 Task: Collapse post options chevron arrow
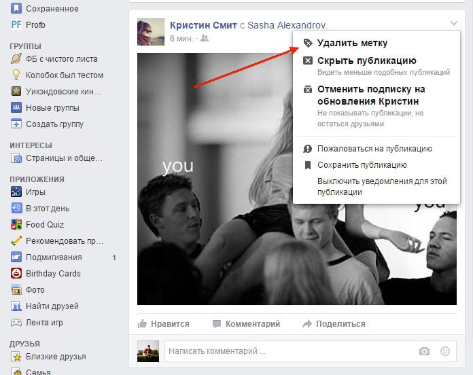pyautogui.click(x=454, y=24)
